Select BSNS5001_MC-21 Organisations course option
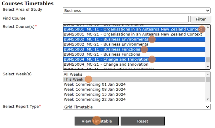215x128 pixels. (x=133, y=34)
